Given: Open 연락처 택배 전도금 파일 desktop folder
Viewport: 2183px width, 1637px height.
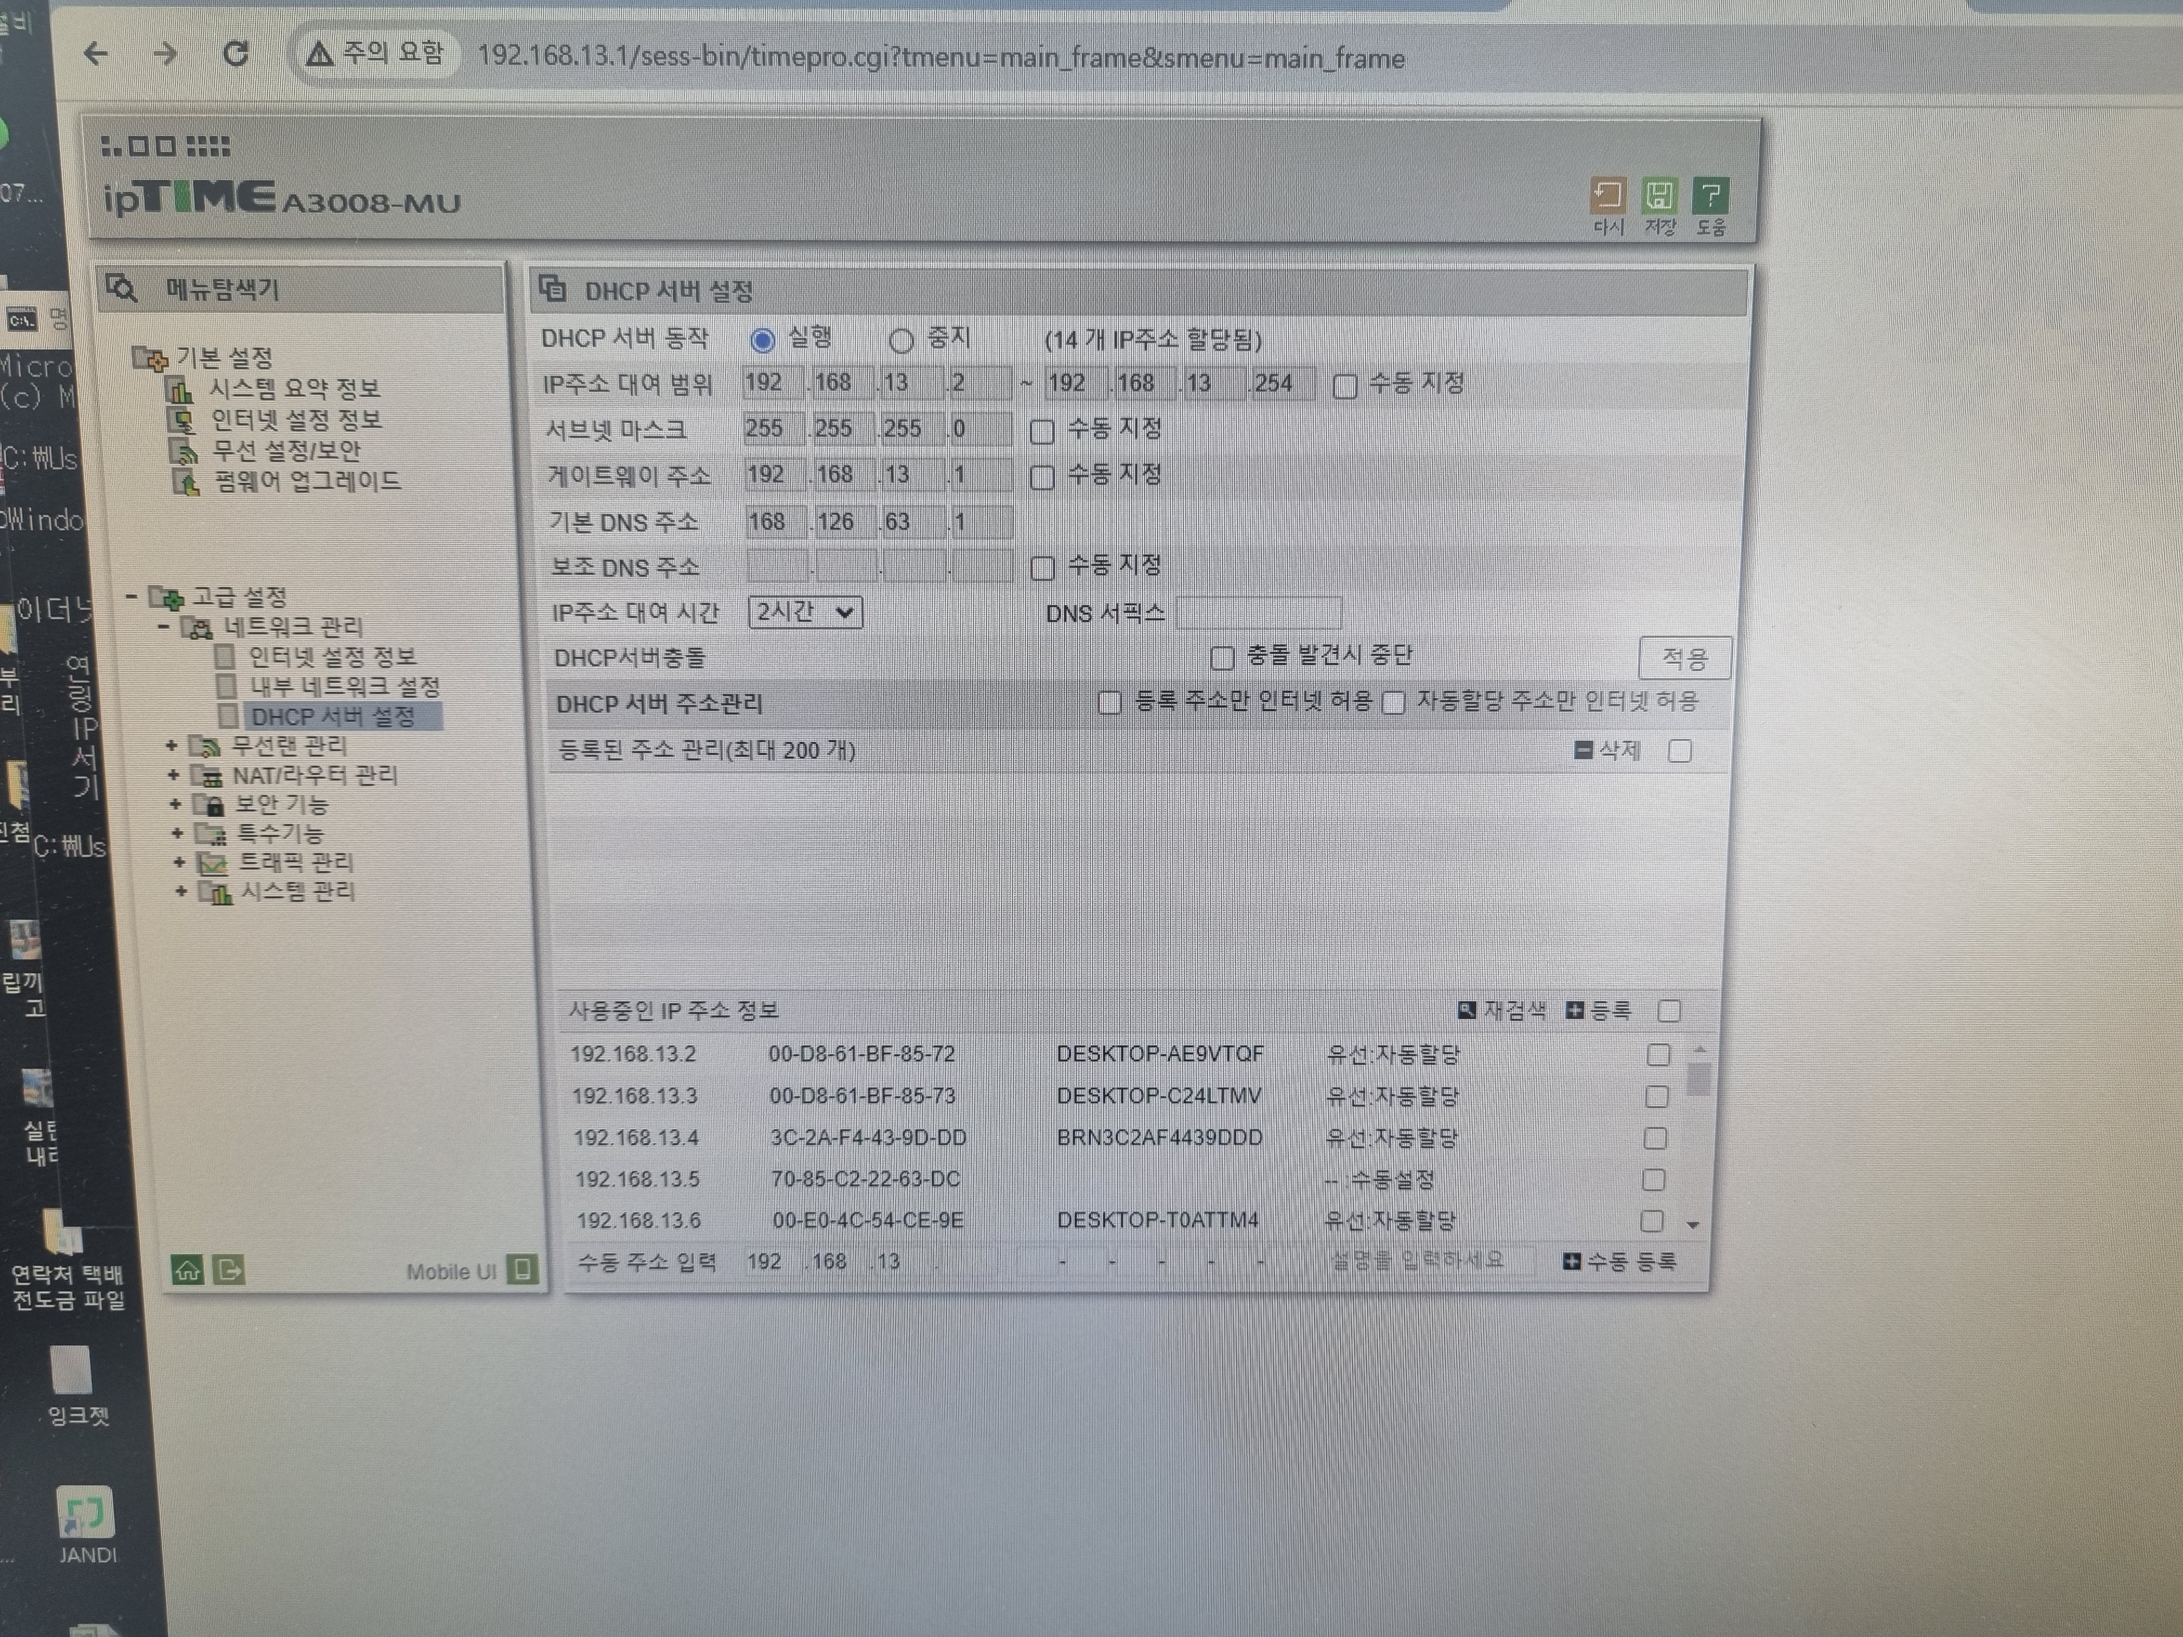Looking at the screenshot, I should [67, 1259].
